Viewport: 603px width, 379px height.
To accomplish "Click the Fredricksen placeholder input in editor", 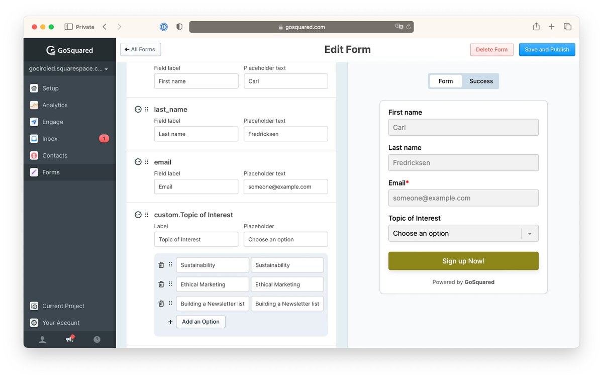I will pyautogui.click(x=285, y=134).
